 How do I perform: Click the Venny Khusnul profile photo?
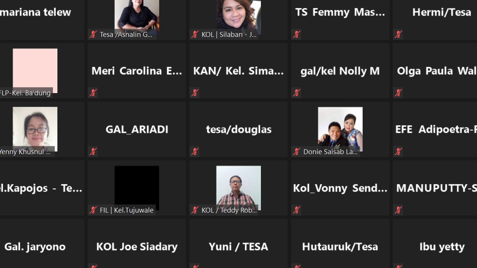(35, 128)
